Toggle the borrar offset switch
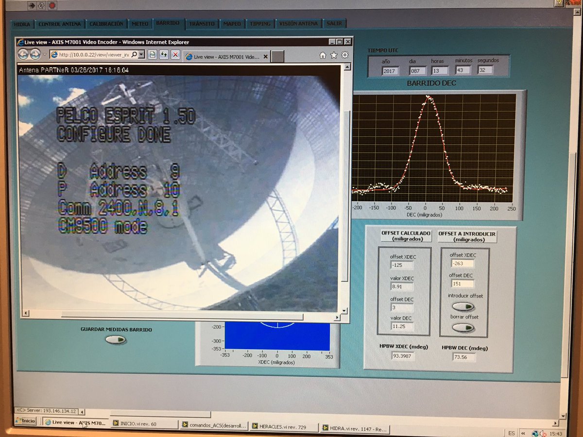 tap(463, 328)
